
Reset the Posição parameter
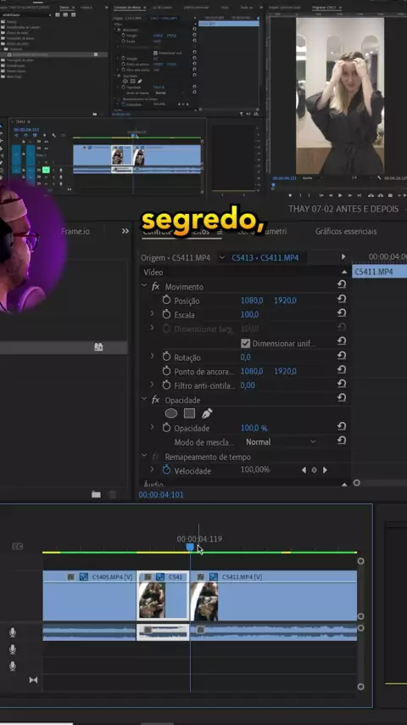pyautogui.click(x=342, y=299)
